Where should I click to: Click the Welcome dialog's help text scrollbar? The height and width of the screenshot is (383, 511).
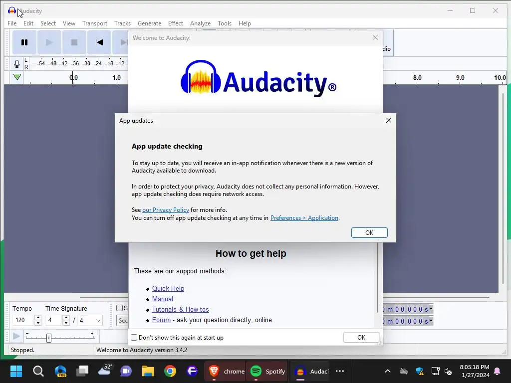pyautogui.click(x=378, y=277)
